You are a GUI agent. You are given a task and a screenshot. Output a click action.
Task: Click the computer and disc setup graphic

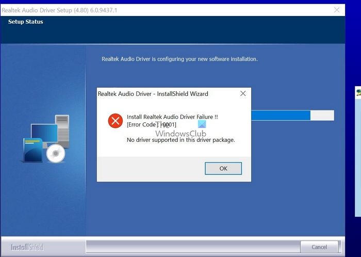46,139
